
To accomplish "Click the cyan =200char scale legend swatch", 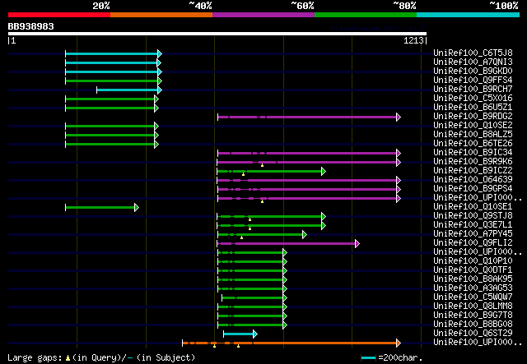I will (x=368, y=358).
